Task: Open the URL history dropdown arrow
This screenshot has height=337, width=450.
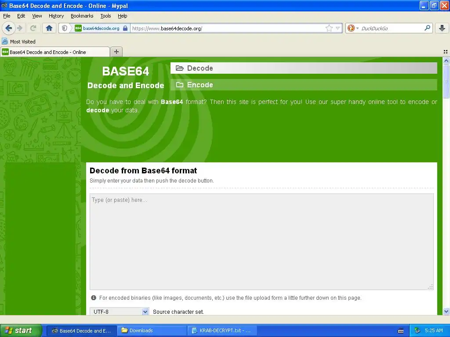Action: (x=338, y=28)
